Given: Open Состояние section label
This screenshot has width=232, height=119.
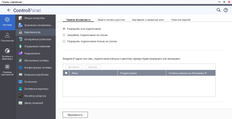Looking at the screenshot, I should (31, 82).
